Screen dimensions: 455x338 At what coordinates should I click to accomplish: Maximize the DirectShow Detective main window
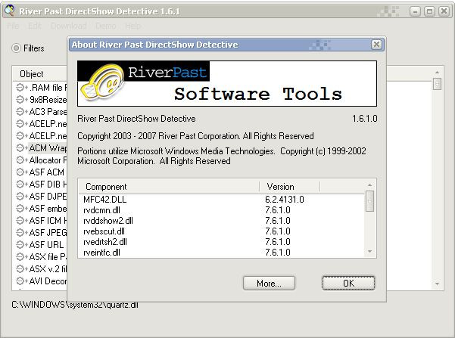click(429, 11)
